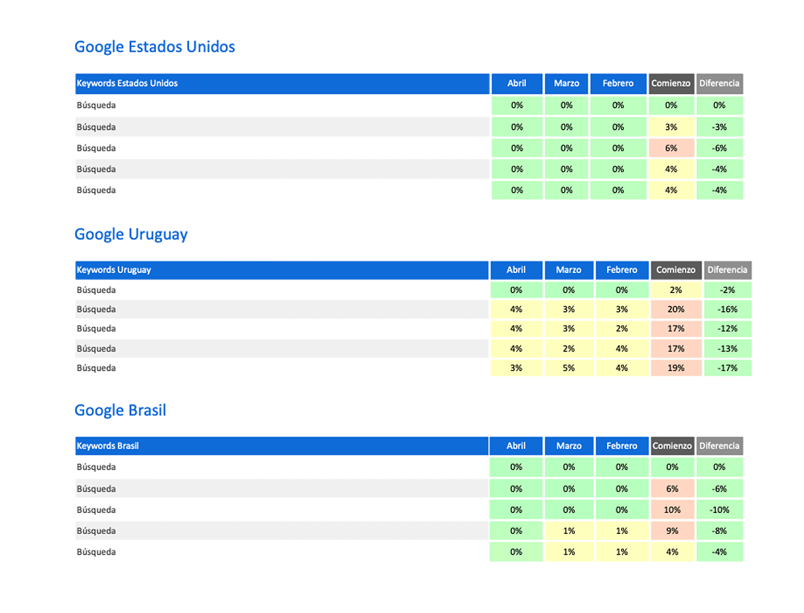The width and height of the screenshot is (804, 613).
Task: Click the Keywords Uruguay header cell
Action: 282,270
